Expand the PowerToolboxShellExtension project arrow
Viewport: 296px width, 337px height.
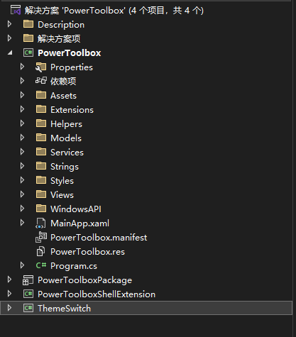pos(9,294)
